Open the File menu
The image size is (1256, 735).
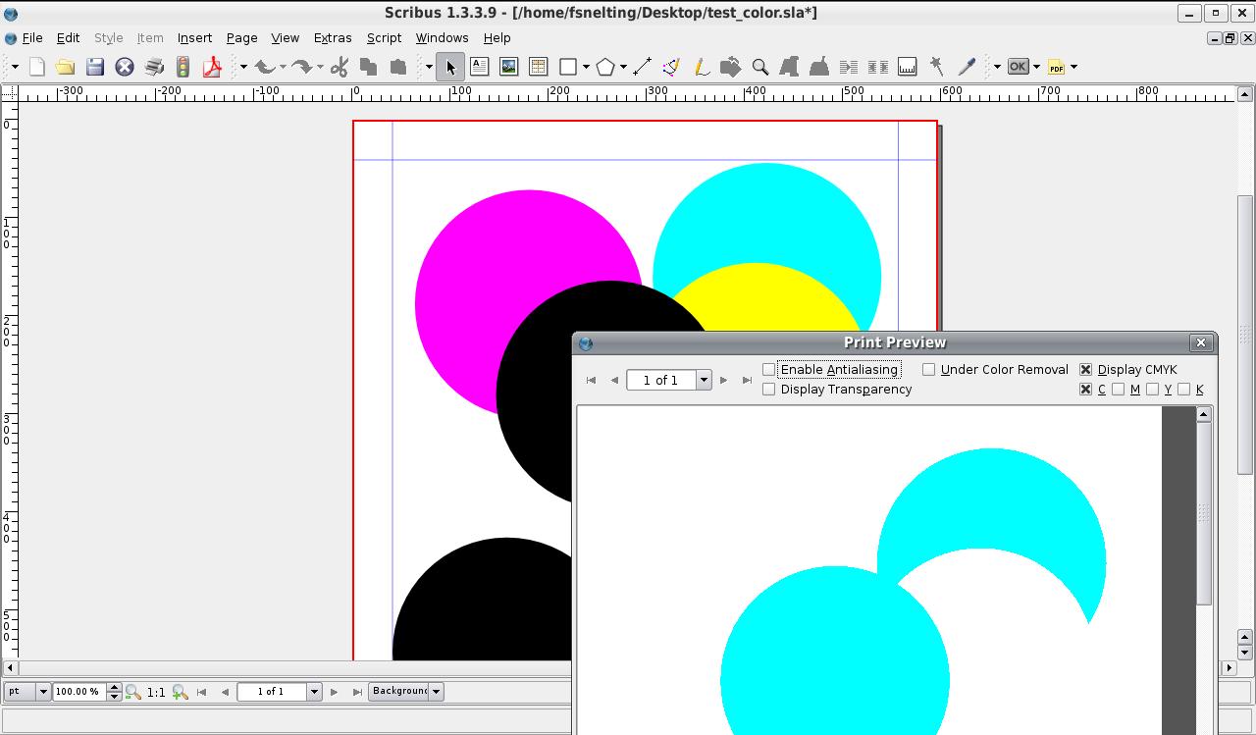coord(32,37)
